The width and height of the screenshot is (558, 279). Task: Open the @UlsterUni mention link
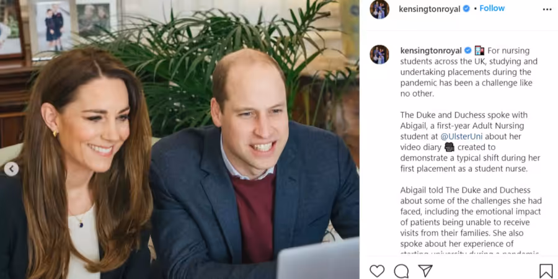pyautogui.click(x=461, y=136)
